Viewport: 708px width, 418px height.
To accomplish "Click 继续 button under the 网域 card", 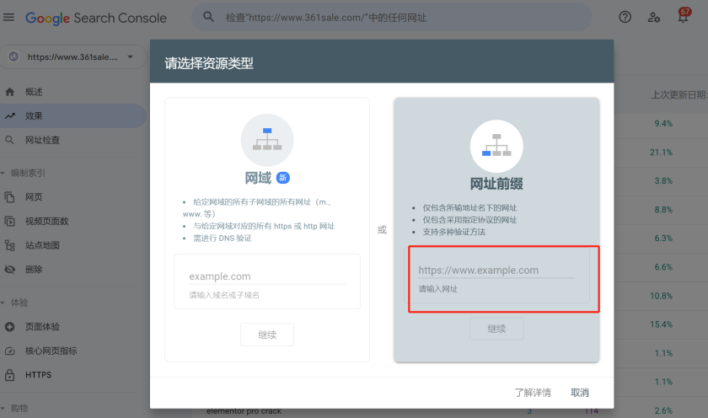I will pyautogui.click(x=267, y=335).
